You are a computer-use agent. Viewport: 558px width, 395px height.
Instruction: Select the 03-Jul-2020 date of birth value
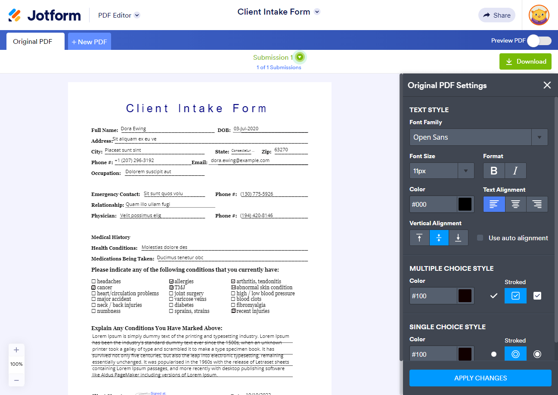tap(246, 129)
